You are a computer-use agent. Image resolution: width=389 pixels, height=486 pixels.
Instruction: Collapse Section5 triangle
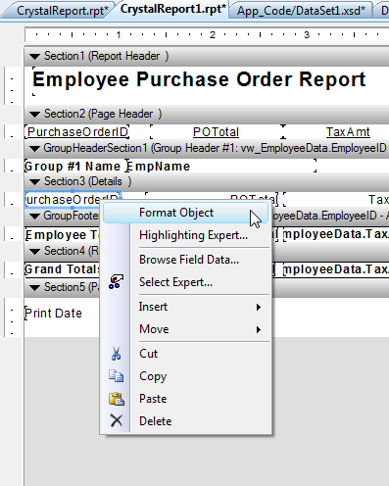click(34, 288)
